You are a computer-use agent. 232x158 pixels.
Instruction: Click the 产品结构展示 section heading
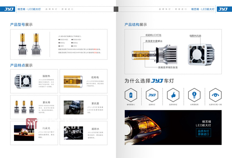[x=136, y=25]
